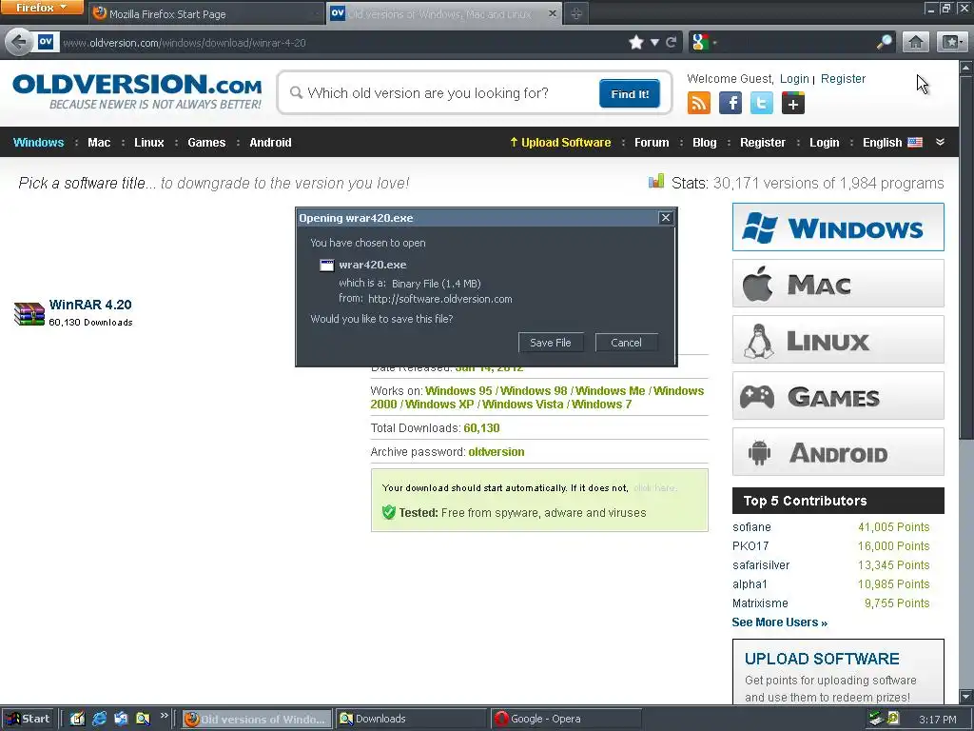Open the RSS feed icon

coord(699,103)
